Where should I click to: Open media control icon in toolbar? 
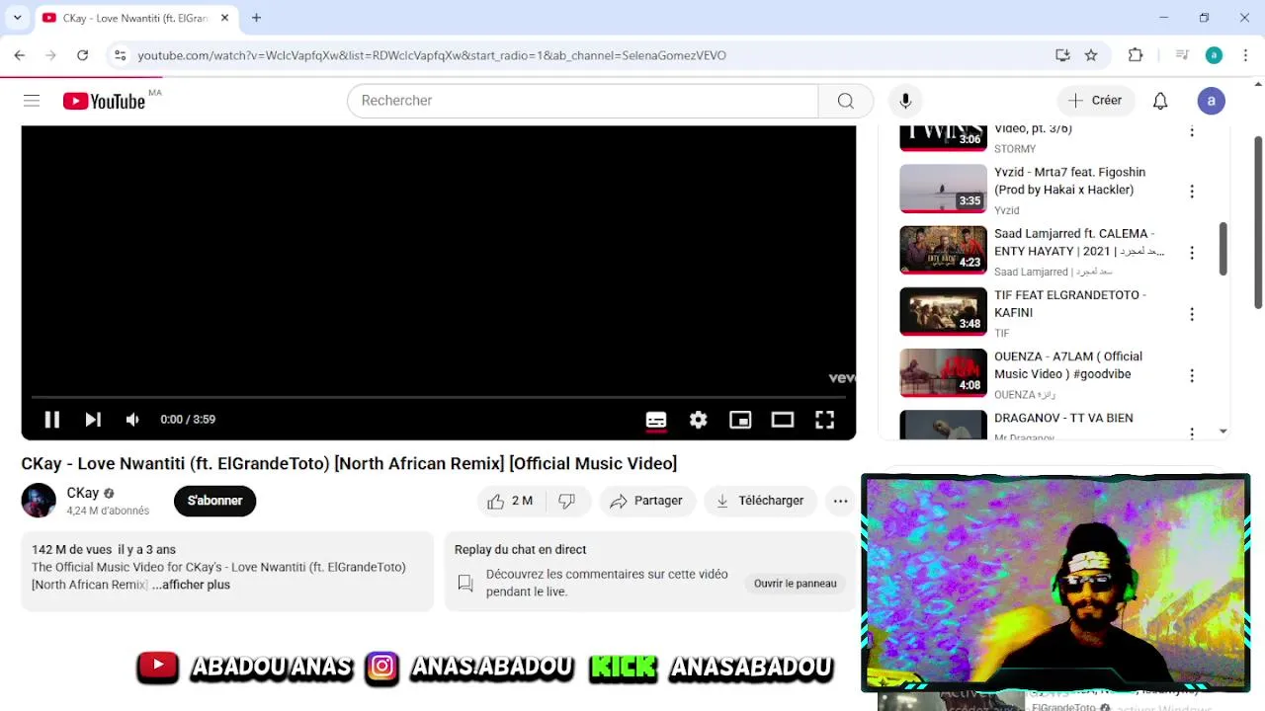point(1182,55)
